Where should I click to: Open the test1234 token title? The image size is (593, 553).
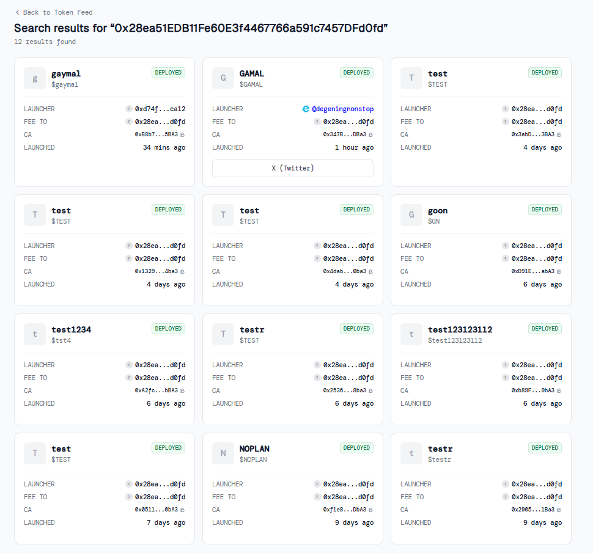click(x=71, y=329)
